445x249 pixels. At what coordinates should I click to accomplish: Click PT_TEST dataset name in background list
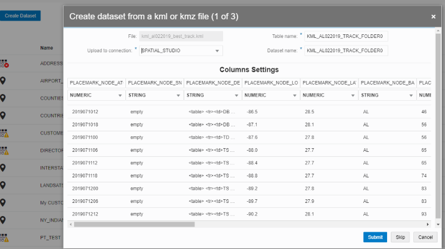coord(50,238)
